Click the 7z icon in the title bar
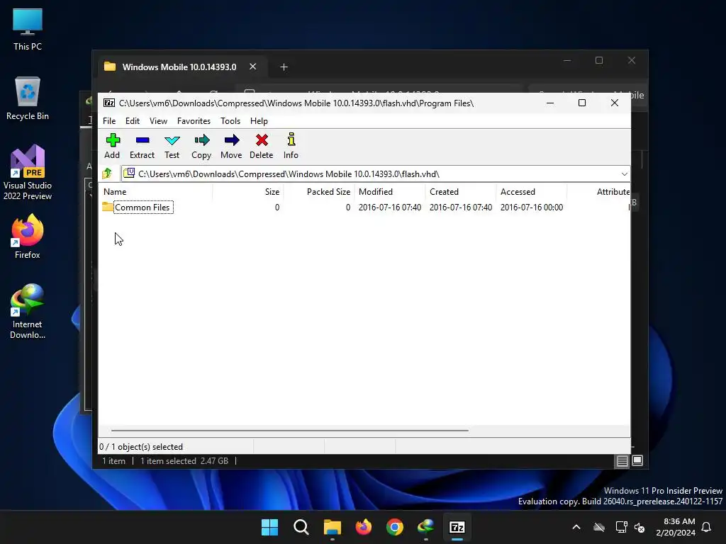The height and width of the screenshot is (544, 726). tap(109, 103)
